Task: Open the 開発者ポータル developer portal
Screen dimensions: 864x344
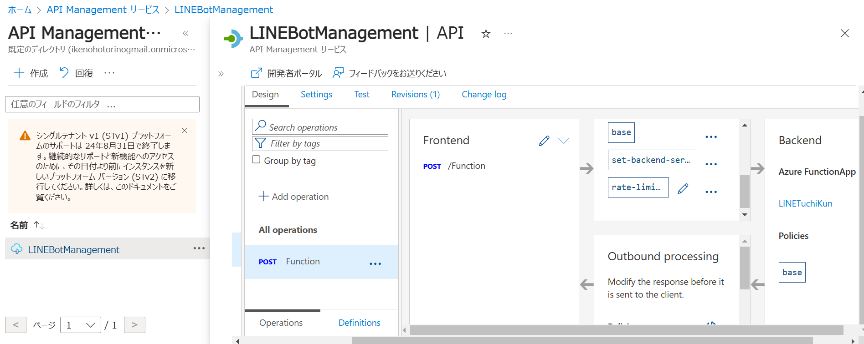Action: 286,73
